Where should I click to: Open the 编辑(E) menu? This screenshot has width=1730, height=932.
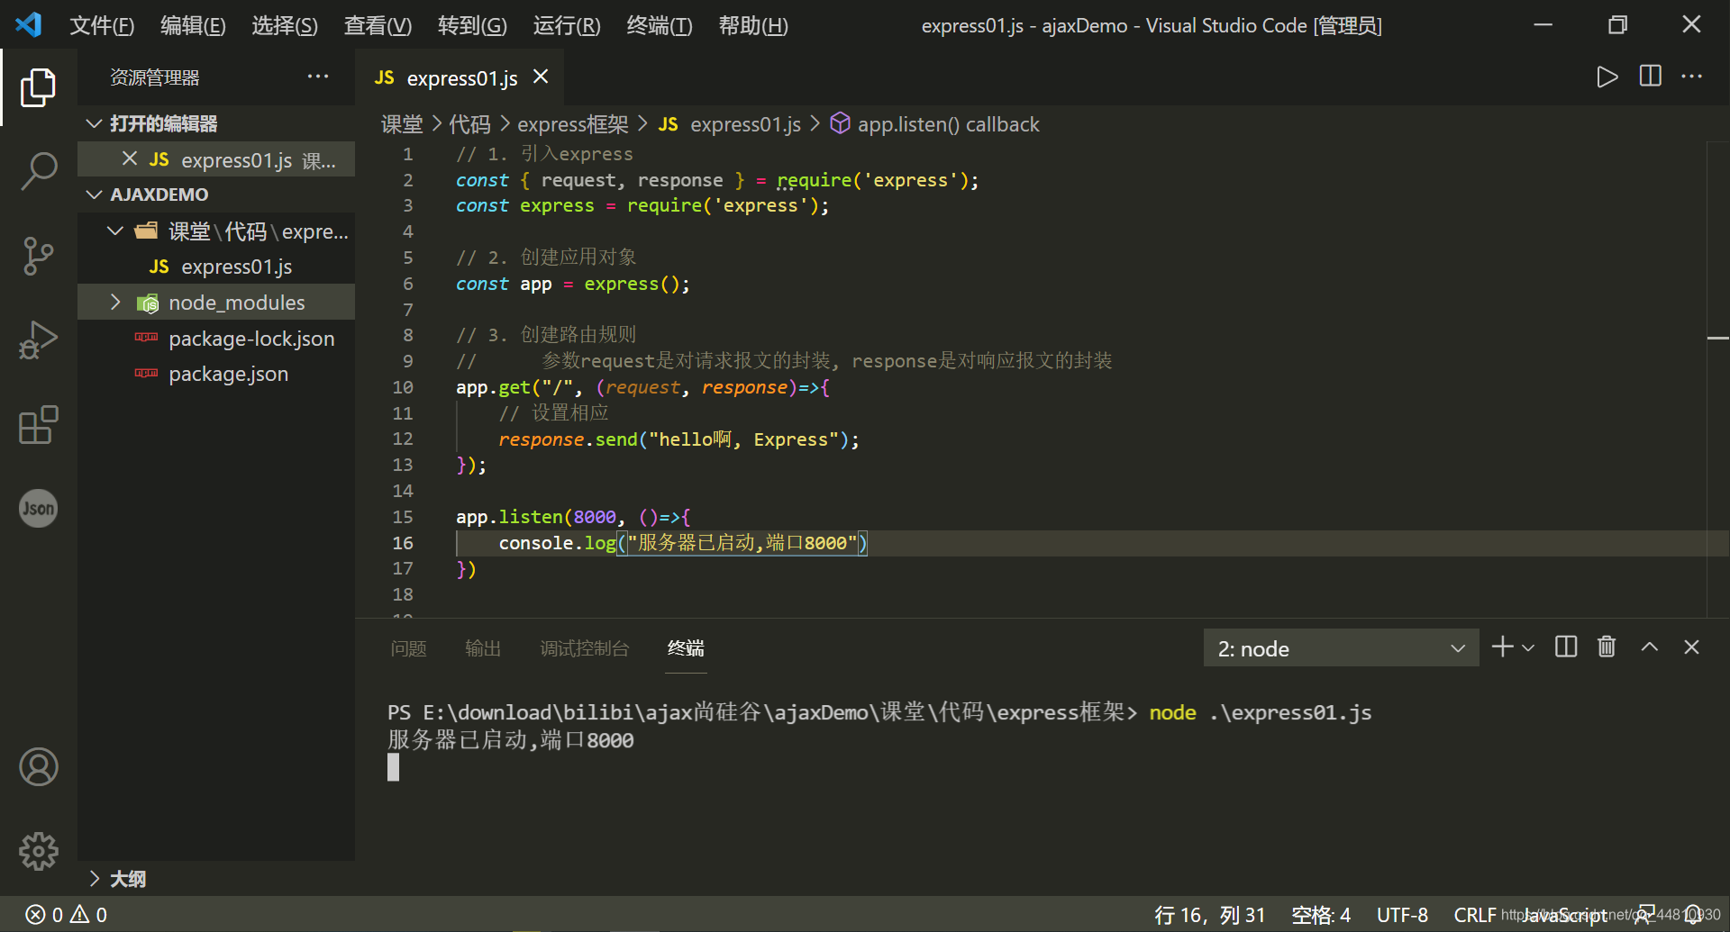point(193,25)
